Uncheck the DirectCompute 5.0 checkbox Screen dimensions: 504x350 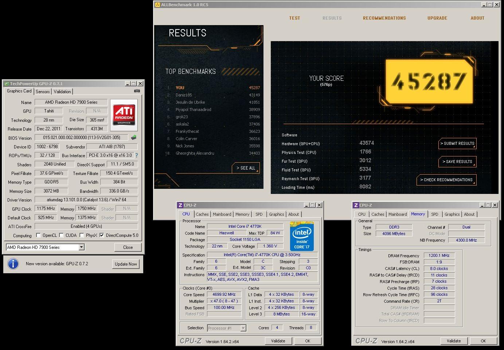[x=102, y=235]
